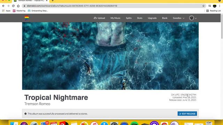
Task: Open the media control playlist icon
Action: pos(209,6)
